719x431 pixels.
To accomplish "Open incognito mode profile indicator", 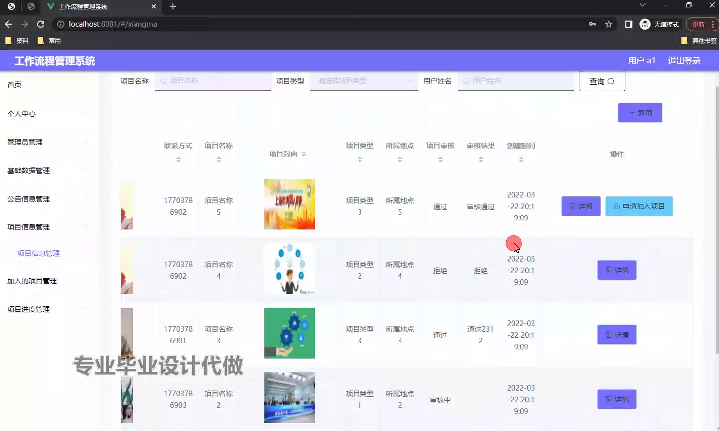I will [x=660, y=24].
